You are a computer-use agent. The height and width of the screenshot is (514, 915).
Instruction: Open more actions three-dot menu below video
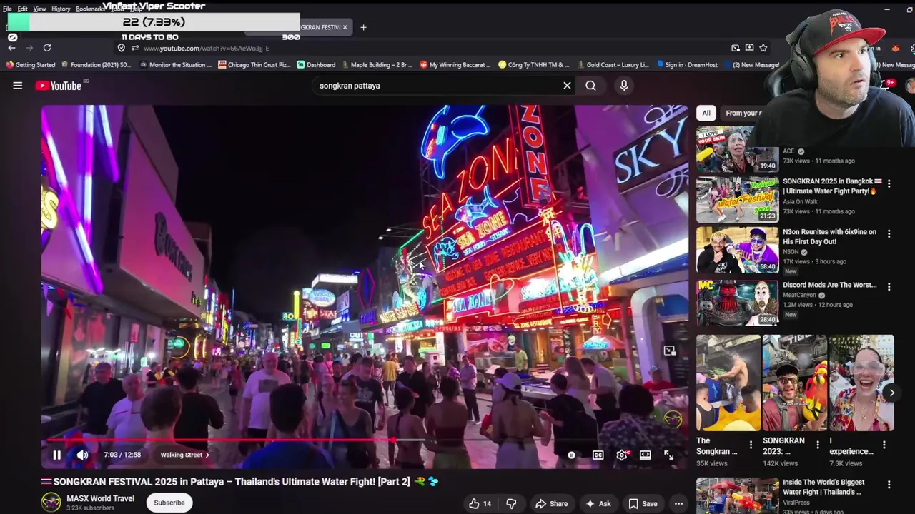point(678,503)
